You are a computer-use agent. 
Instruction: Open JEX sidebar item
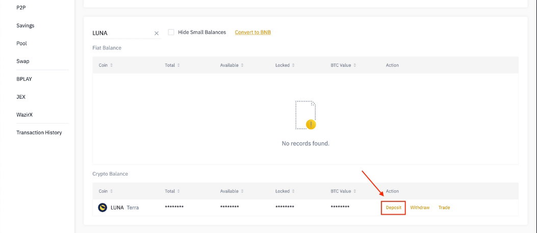(x=21, y=97)
